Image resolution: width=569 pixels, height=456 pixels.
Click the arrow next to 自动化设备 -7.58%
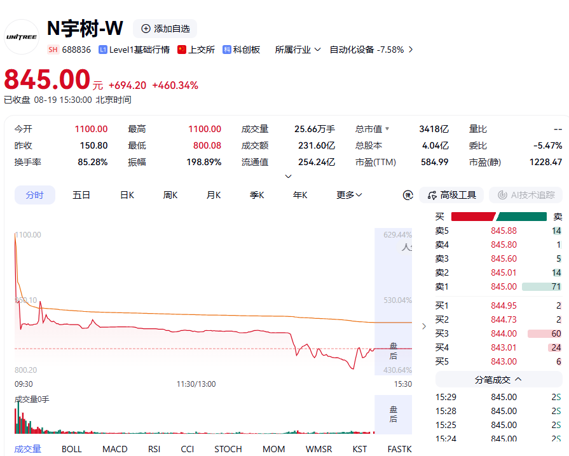click(411, 50)
